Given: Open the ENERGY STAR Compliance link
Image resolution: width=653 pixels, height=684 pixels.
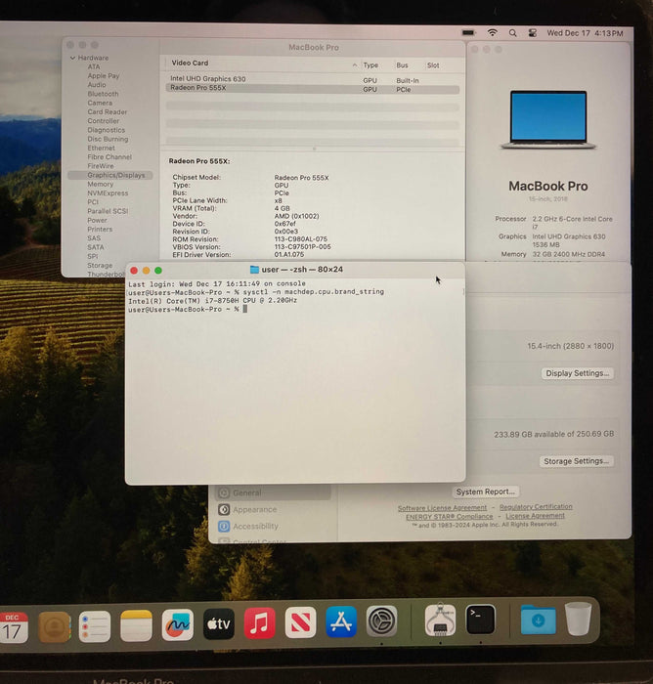Looking at the screenshot, I should click(449, 517).
